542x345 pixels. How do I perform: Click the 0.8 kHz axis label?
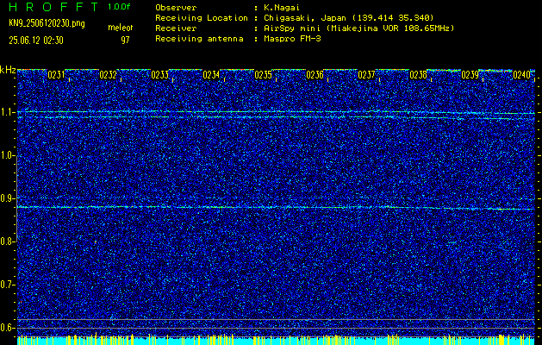(7, 241)
